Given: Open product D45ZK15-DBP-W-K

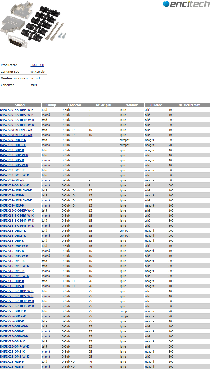Looking at the screenshot, I should (14, 246).
